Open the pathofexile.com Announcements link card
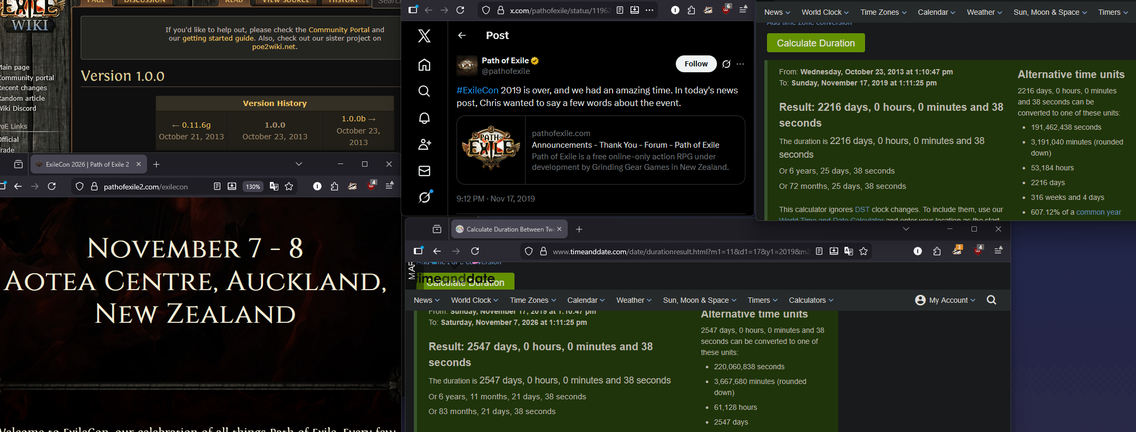The height and width of the screenshot is (432, 1136). (600, 150)
